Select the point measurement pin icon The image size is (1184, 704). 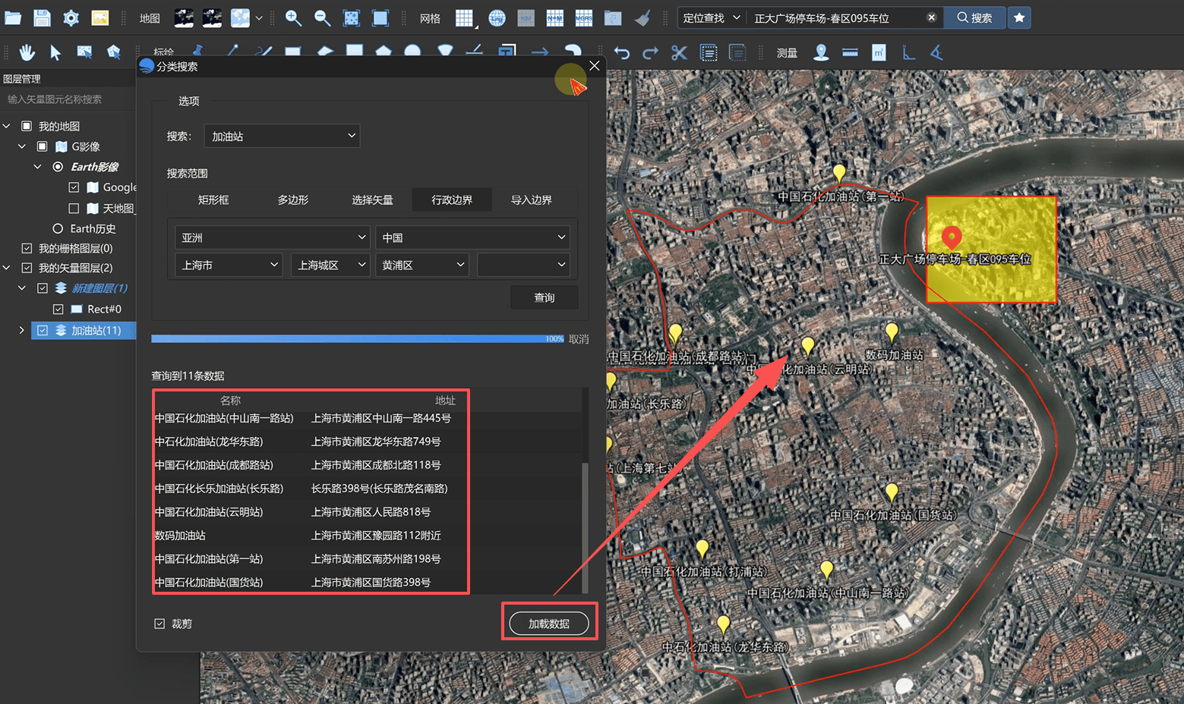tap(821, 52)
